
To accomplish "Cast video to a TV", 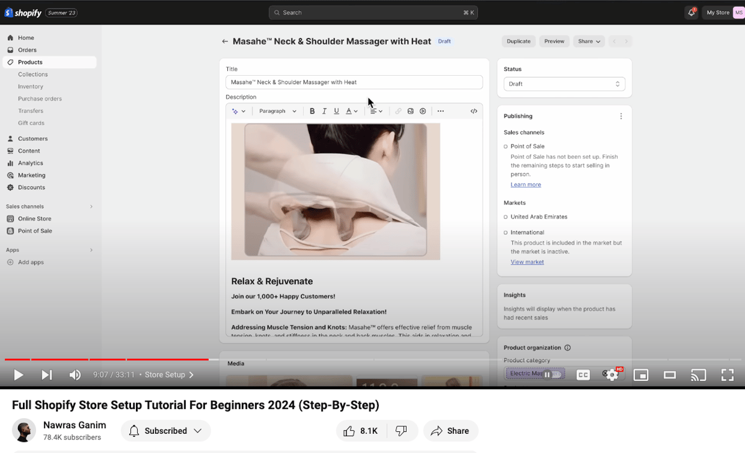I will pyautogui.click(x=698, y=375).
